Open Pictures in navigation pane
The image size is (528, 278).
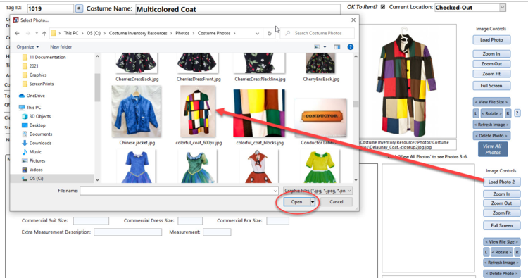[x=33, y=161]
